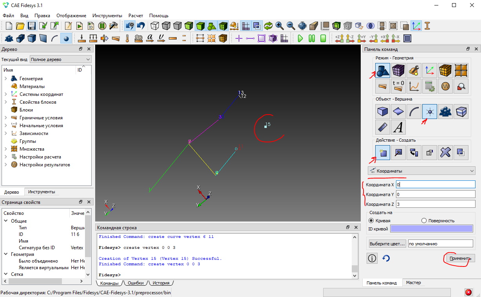
Task: Click the 'Применить' button
Action: (x=460, y=258)
